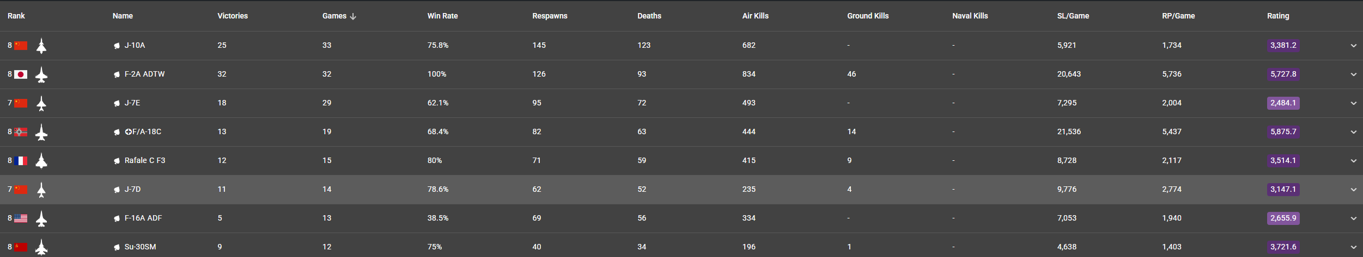Viewport: 1363px width, 257px height.
Task: Click the 78.6% win rate cell for J-7D
Action: pyautogui.click(x=437, y=190)
